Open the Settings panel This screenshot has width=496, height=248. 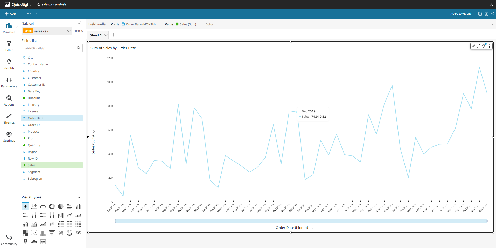pos(9,137)
